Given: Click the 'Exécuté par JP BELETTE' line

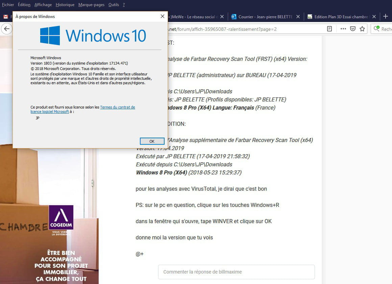Looking at the screenshot, I should (x=193, y=157).
